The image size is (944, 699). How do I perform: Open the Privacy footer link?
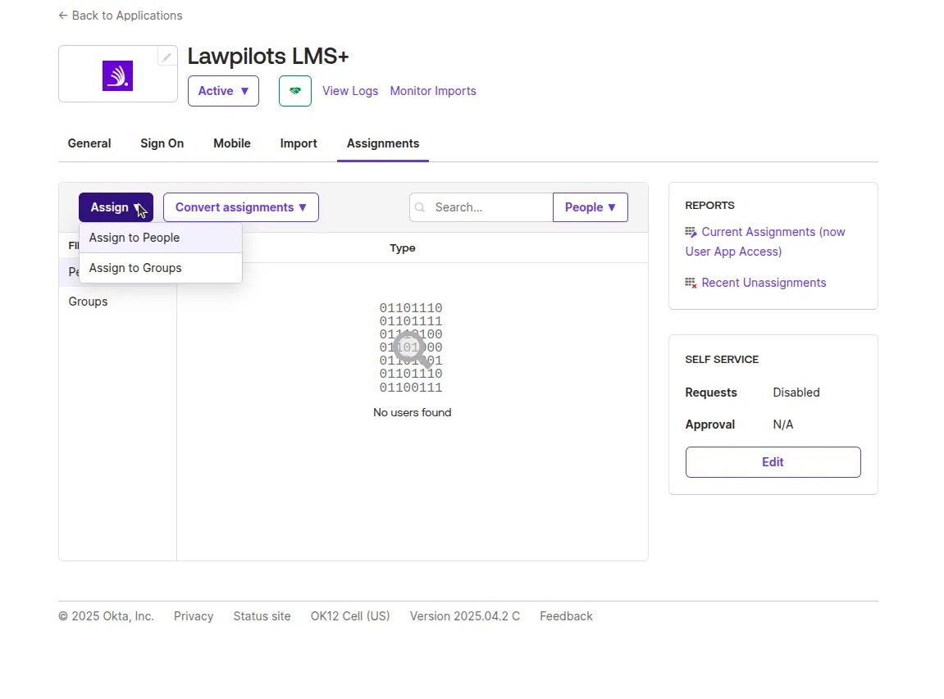coord(194,616)
